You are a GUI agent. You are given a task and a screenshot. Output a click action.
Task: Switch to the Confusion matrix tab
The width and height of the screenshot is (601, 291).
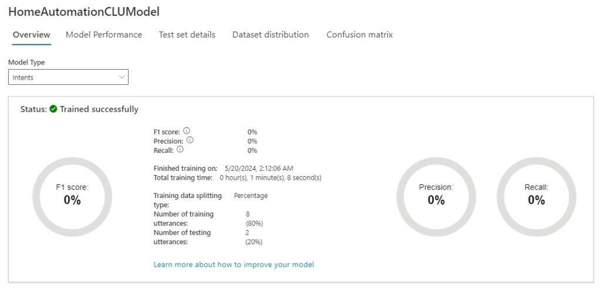(x=360, y=35)
